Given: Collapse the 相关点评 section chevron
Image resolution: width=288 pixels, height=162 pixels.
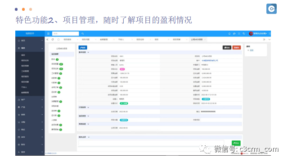Looking at the screenshot, I should pos(89,137).
